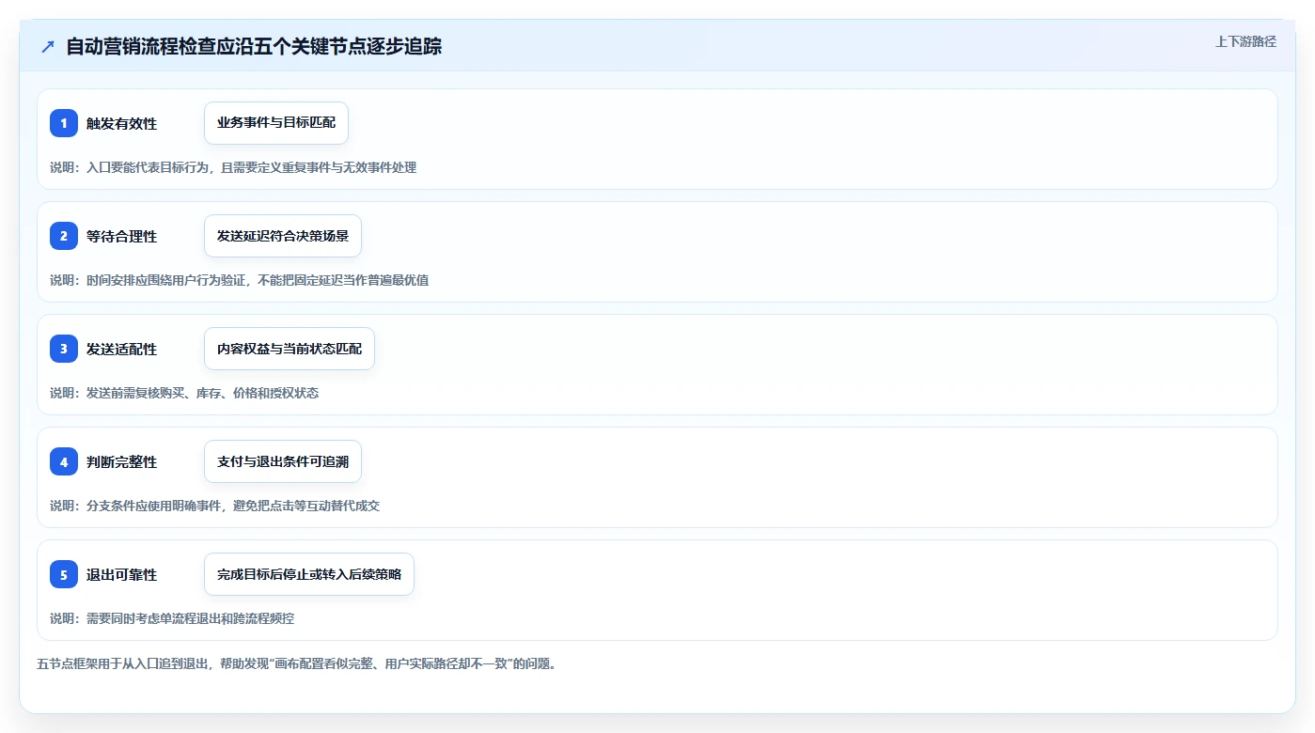This screenshot has width=1315, height=733.
Task: Click the arrow icon beside the title
Action: pos(48,47)
